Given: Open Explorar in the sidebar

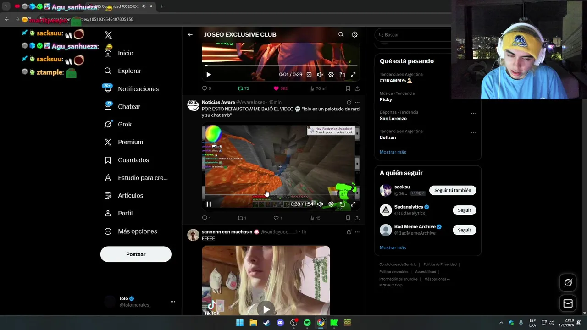Looking at the screenshot, I should coord(122,71).
